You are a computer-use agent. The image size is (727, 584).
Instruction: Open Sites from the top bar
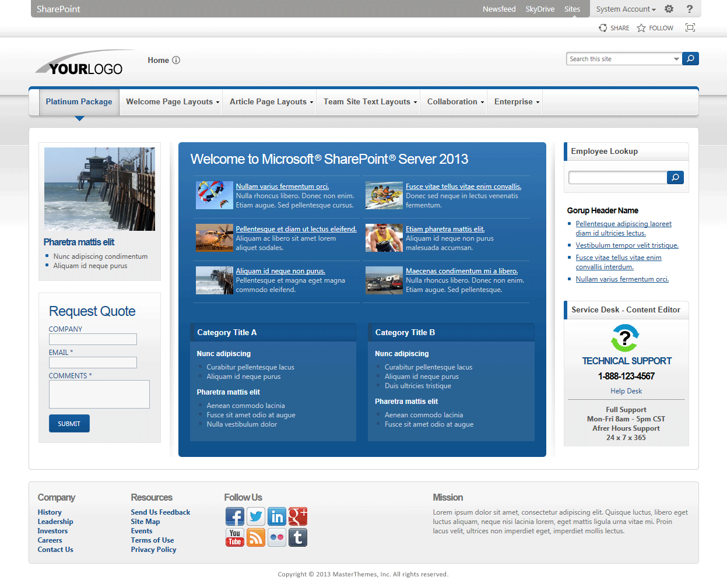(572, 9)
